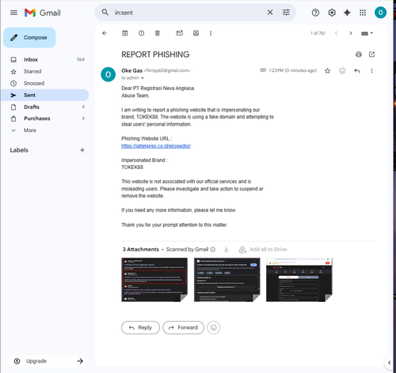Click the Forward button

coord(183,327)
